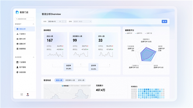Open the 用户管理 menu item
193x108 pixels.
(x=24, y=67)
